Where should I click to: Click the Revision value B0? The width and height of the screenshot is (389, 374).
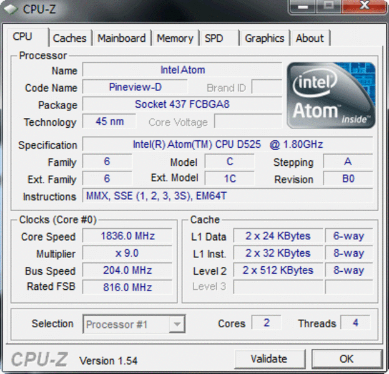point(348,178)
